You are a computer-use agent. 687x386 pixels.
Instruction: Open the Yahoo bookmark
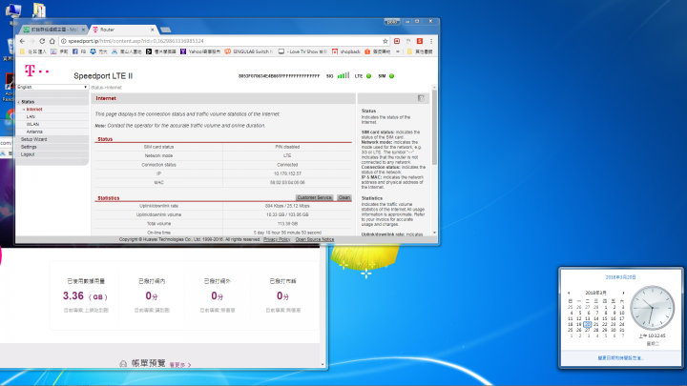coord(200,51)
